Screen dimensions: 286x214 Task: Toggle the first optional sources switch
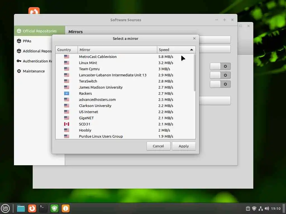pyautogui.click(x=220, y=66)
